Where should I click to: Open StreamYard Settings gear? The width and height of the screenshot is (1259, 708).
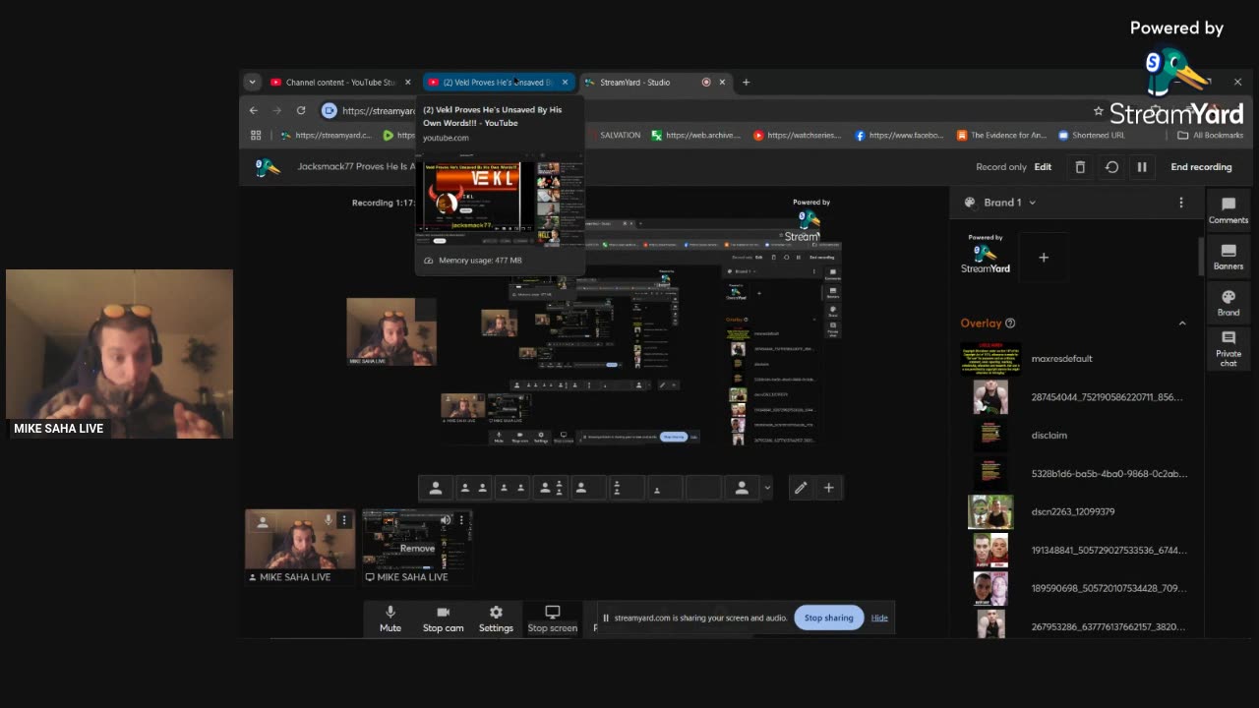click(x=496, y=619)
